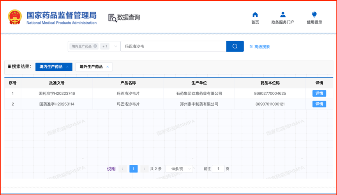The image size is (337, 195).
Task: Go to next page arrow
Action: tap(144, 169)
